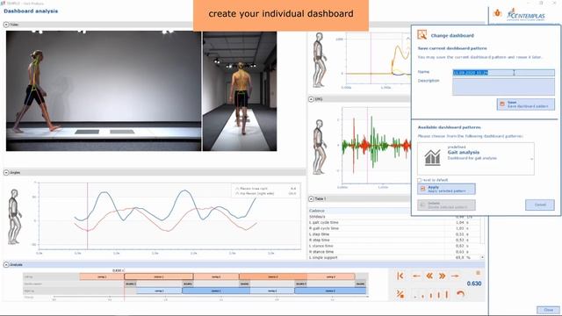Click the last dark blue right-leg stance segment
562x316 pixels.
[x=330, y=291]
